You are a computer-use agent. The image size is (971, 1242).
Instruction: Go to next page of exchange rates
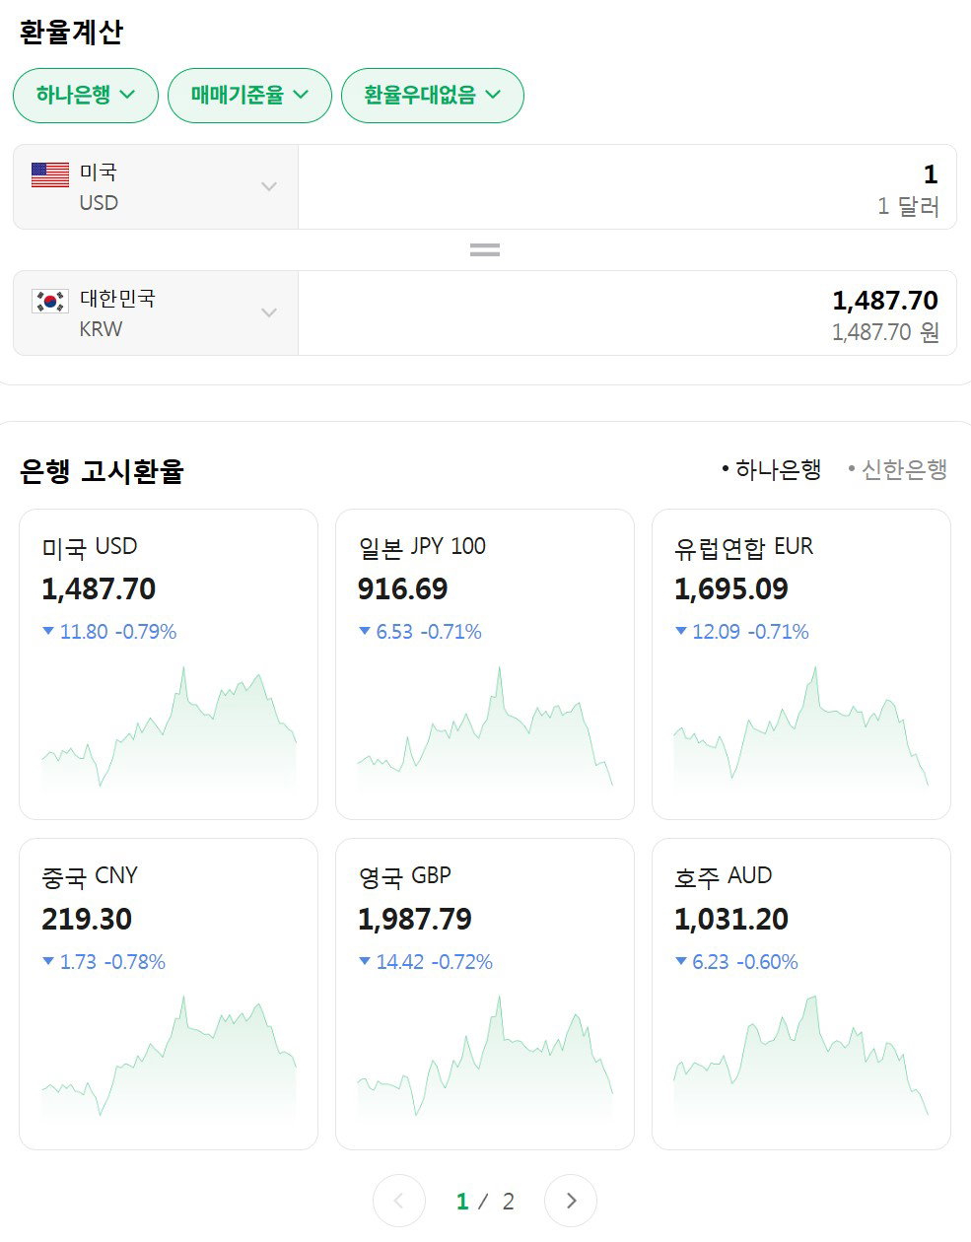pos(571,1201)
